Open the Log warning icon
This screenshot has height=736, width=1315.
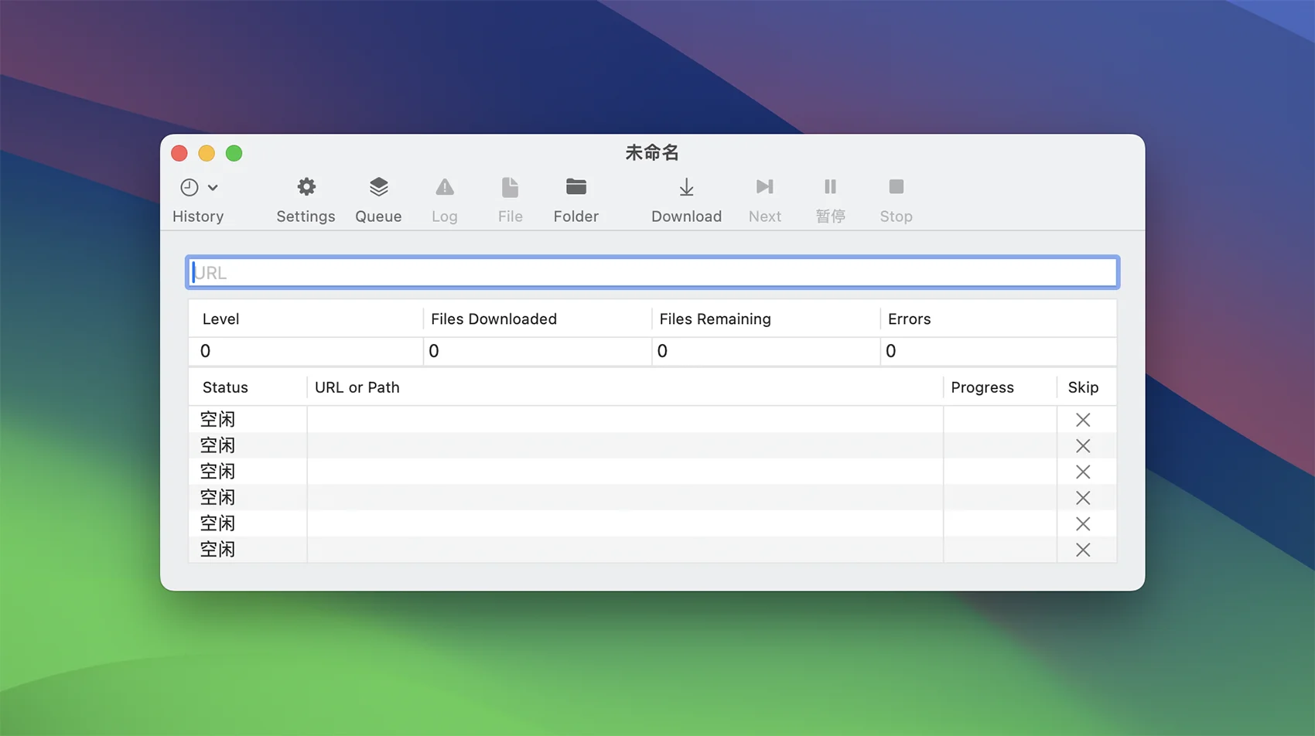coord(444,187)
